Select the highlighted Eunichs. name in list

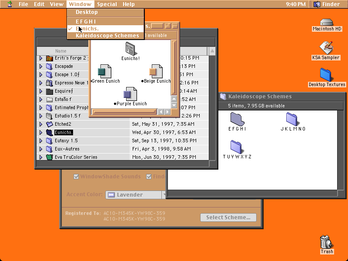coord(64,133)
